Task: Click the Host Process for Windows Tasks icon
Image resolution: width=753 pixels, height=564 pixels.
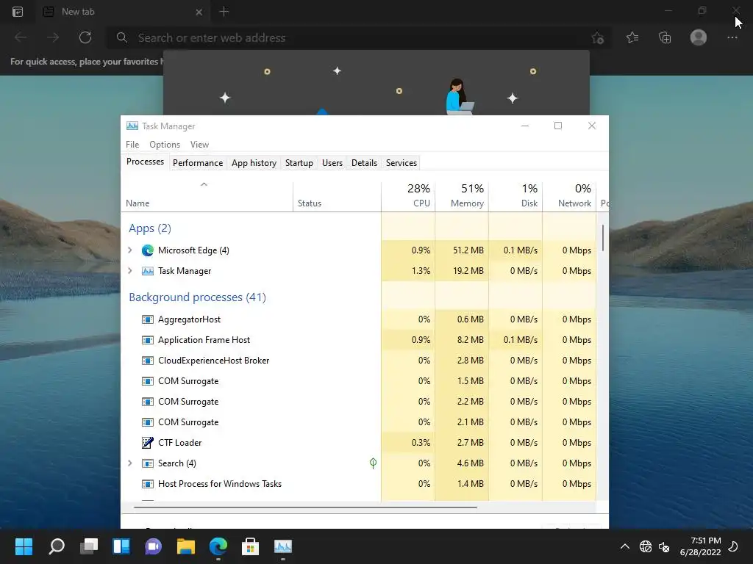Action: coord(147,484)
